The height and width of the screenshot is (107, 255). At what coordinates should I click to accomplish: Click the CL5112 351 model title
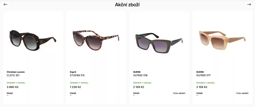[x=13, y=75]
